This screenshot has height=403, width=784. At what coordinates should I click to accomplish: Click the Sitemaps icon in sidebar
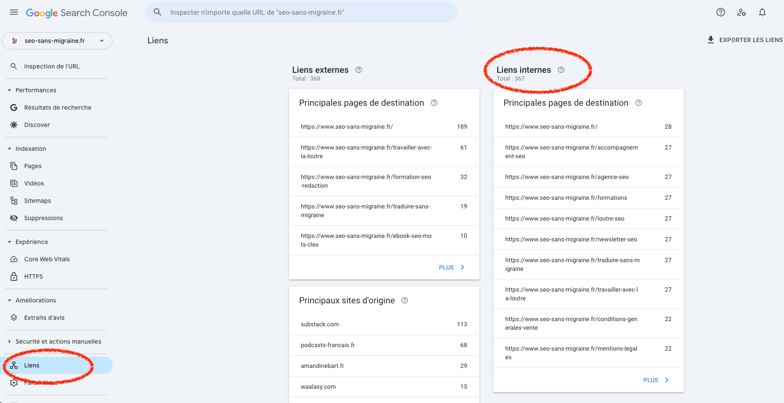(14, 201)
